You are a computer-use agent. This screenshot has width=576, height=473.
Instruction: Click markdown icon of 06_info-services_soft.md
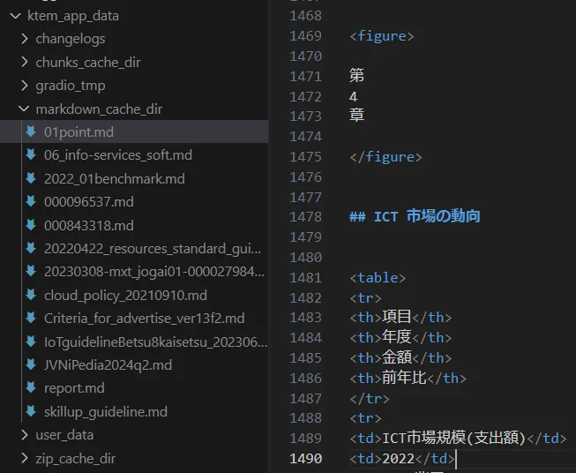tap(31, 154)
